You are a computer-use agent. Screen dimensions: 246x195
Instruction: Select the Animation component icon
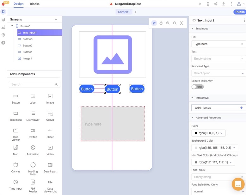point(33,148)
